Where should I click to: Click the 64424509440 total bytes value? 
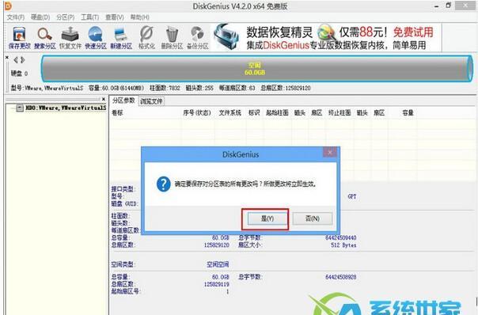341,237
